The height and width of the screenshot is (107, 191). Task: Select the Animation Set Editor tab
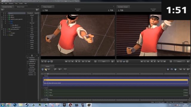[x=7, y=7]
